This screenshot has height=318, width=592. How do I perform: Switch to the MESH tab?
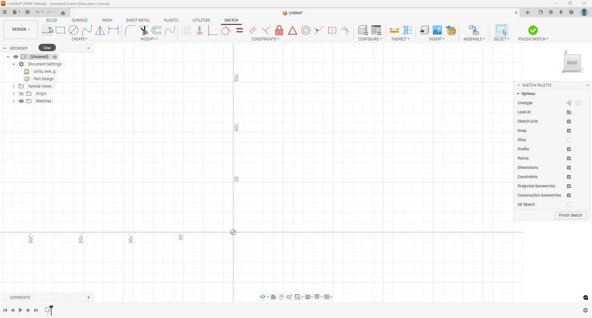click(107, 20)
